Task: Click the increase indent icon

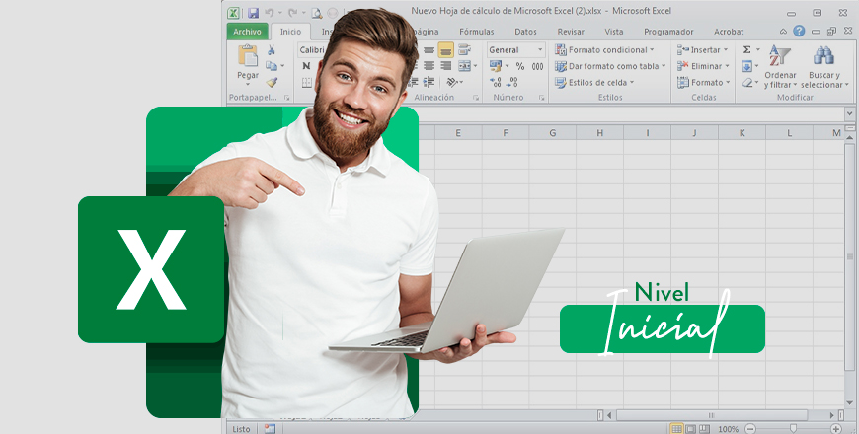Action: 429,82
